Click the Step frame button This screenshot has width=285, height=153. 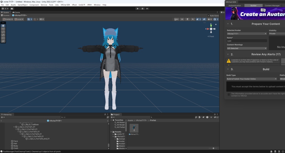147,9
